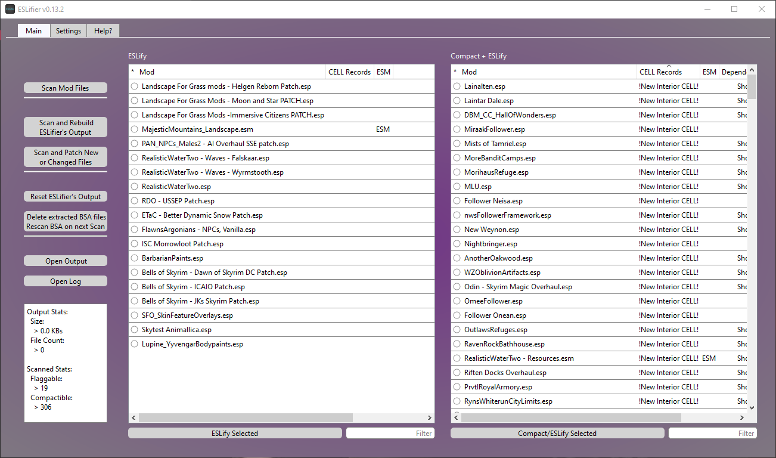Viewport: 776px width, 458px height.
Task: Sort Compact + ESLify list by ESM header
Action: click(x=709, y=72)
